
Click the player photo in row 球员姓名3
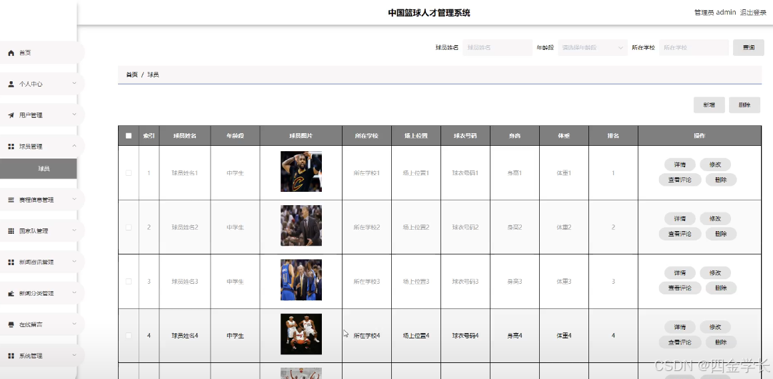pyautogui.click(x=301, y=280)
